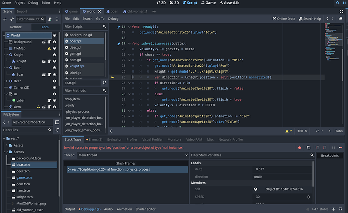Click Breakpoints button in debugger
The width and height of the screenshot is (348, 213).
click(x=330, y=156)
